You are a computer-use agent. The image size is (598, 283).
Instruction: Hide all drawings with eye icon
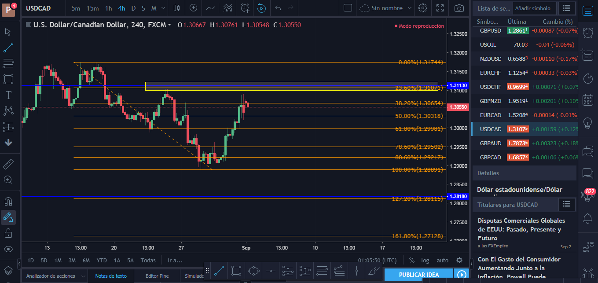pos(8,249)
